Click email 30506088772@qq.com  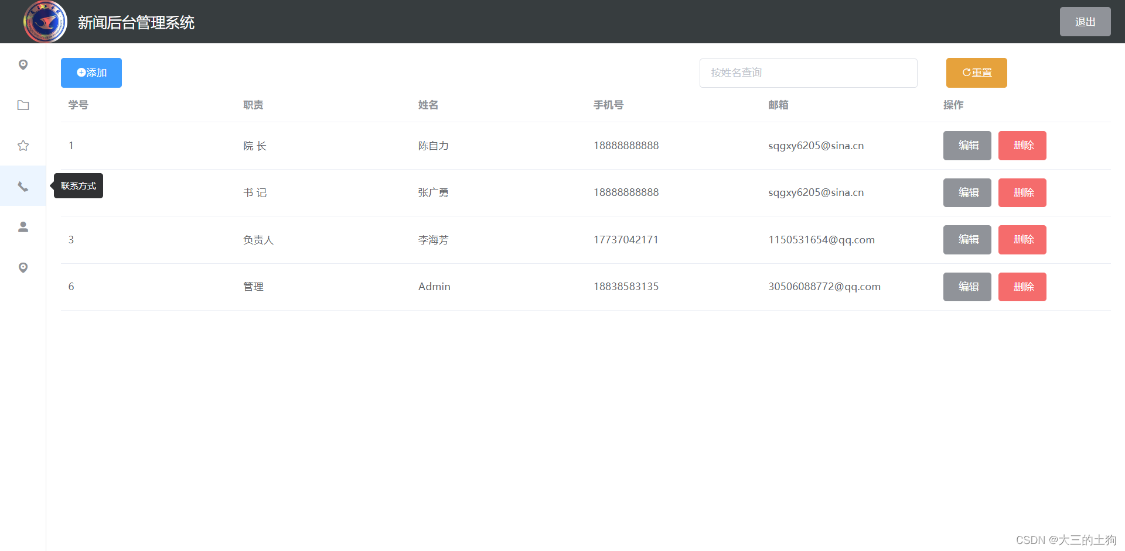824,287
